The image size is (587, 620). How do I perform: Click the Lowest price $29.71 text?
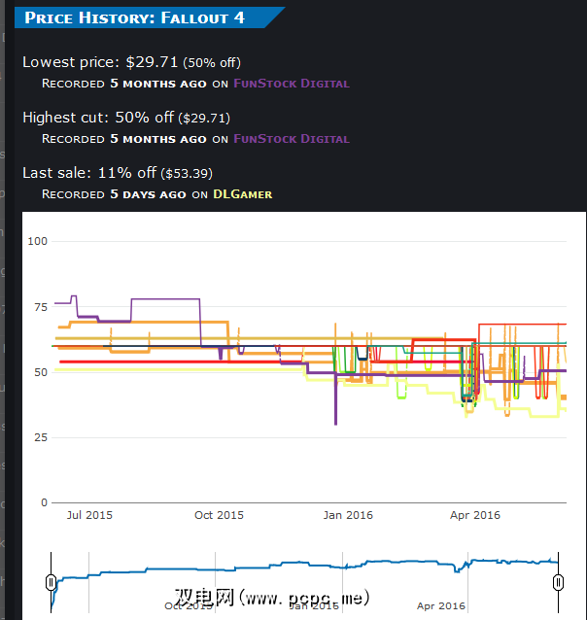pos(132,62)
